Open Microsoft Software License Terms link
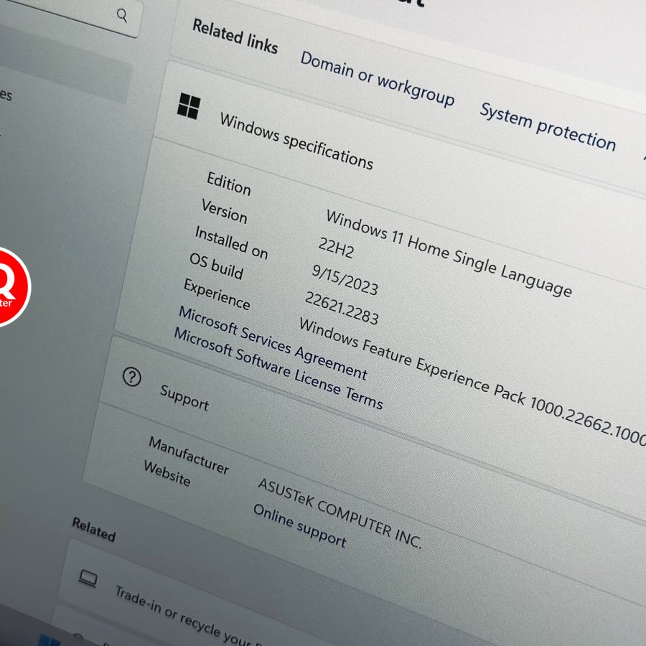The width and height of the screenshot is (646, 646). click(x=278, y=368)
